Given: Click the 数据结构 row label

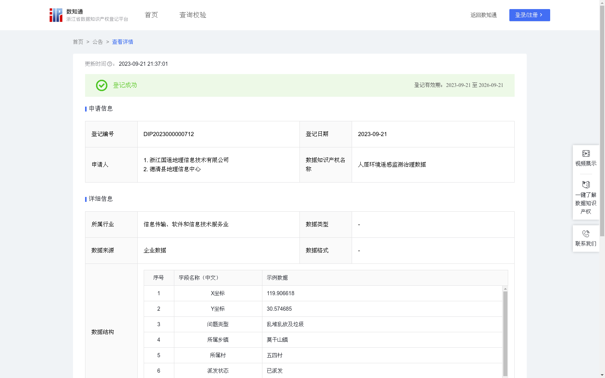Looking at the screenshot, I should [102, 332].
